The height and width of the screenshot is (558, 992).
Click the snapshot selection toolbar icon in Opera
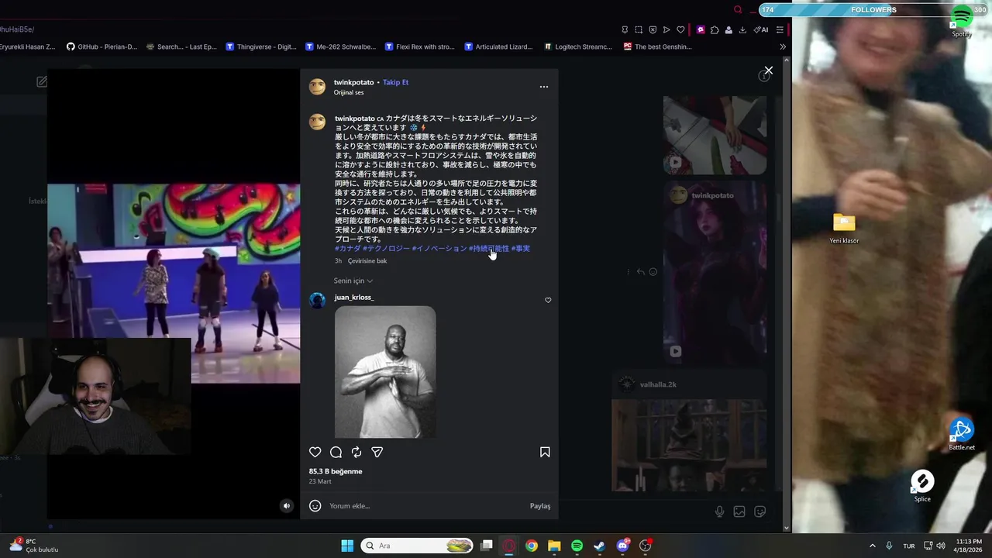pyautogui.click(x=639, y=29)
